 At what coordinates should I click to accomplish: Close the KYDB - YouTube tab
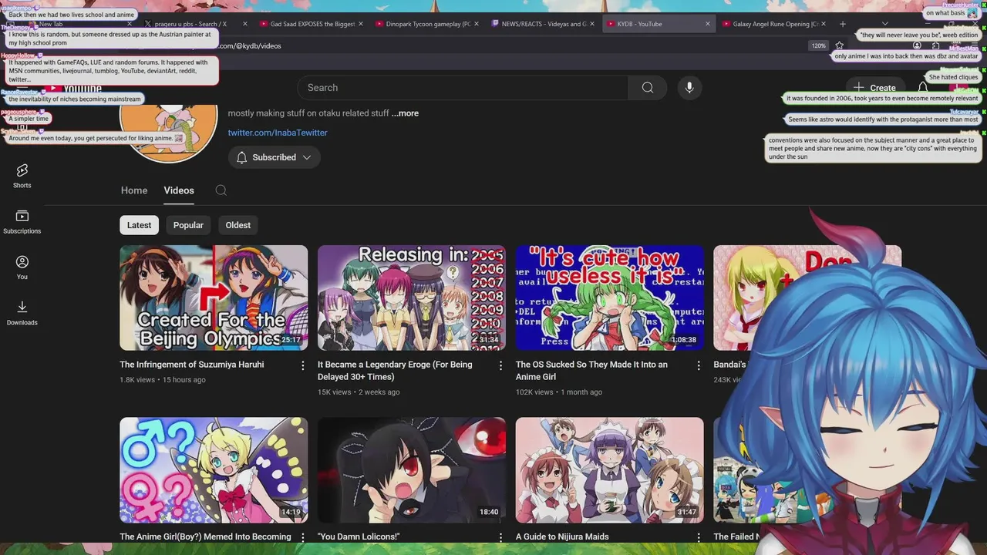pos(707,24)
